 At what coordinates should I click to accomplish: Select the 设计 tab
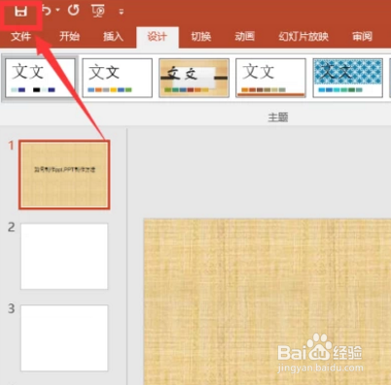158,37
